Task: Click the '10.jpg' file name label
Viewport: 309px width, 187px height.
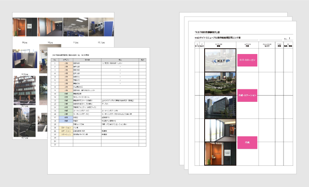Action: tap(50, 42)
